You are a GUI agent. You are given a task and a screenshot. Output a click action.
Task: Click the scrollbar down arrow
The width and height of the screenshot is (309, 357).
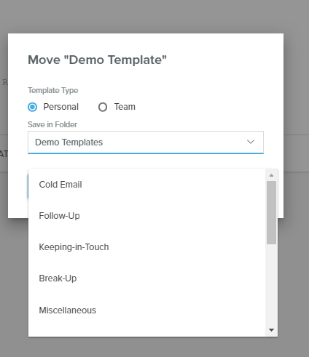tap(271, 330)
